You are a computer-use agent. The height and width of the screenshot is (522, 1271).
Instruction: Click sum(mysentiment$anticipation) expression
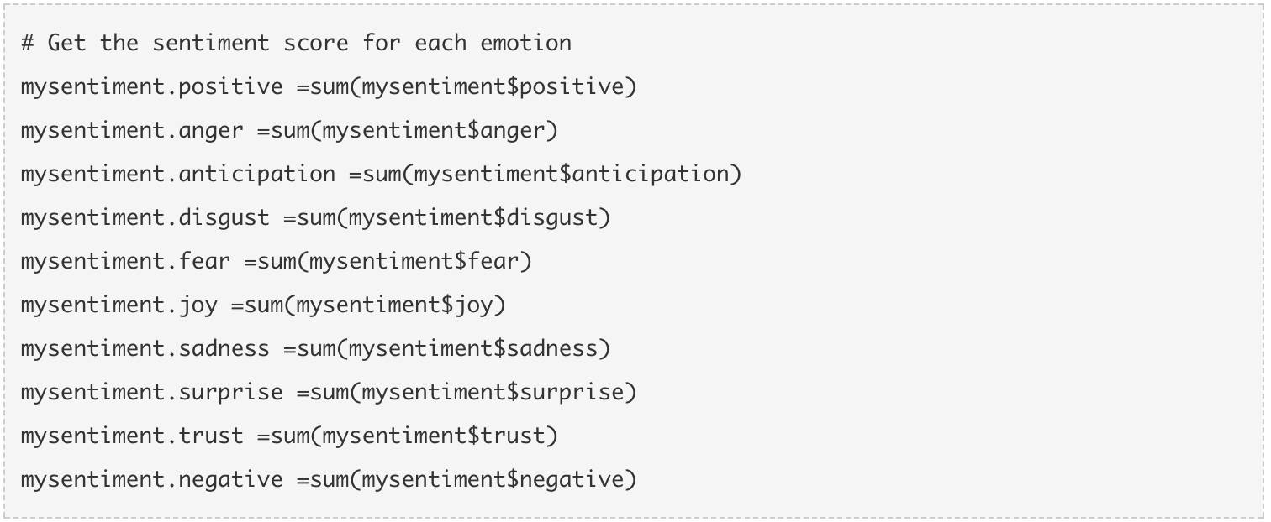(553, 174)
